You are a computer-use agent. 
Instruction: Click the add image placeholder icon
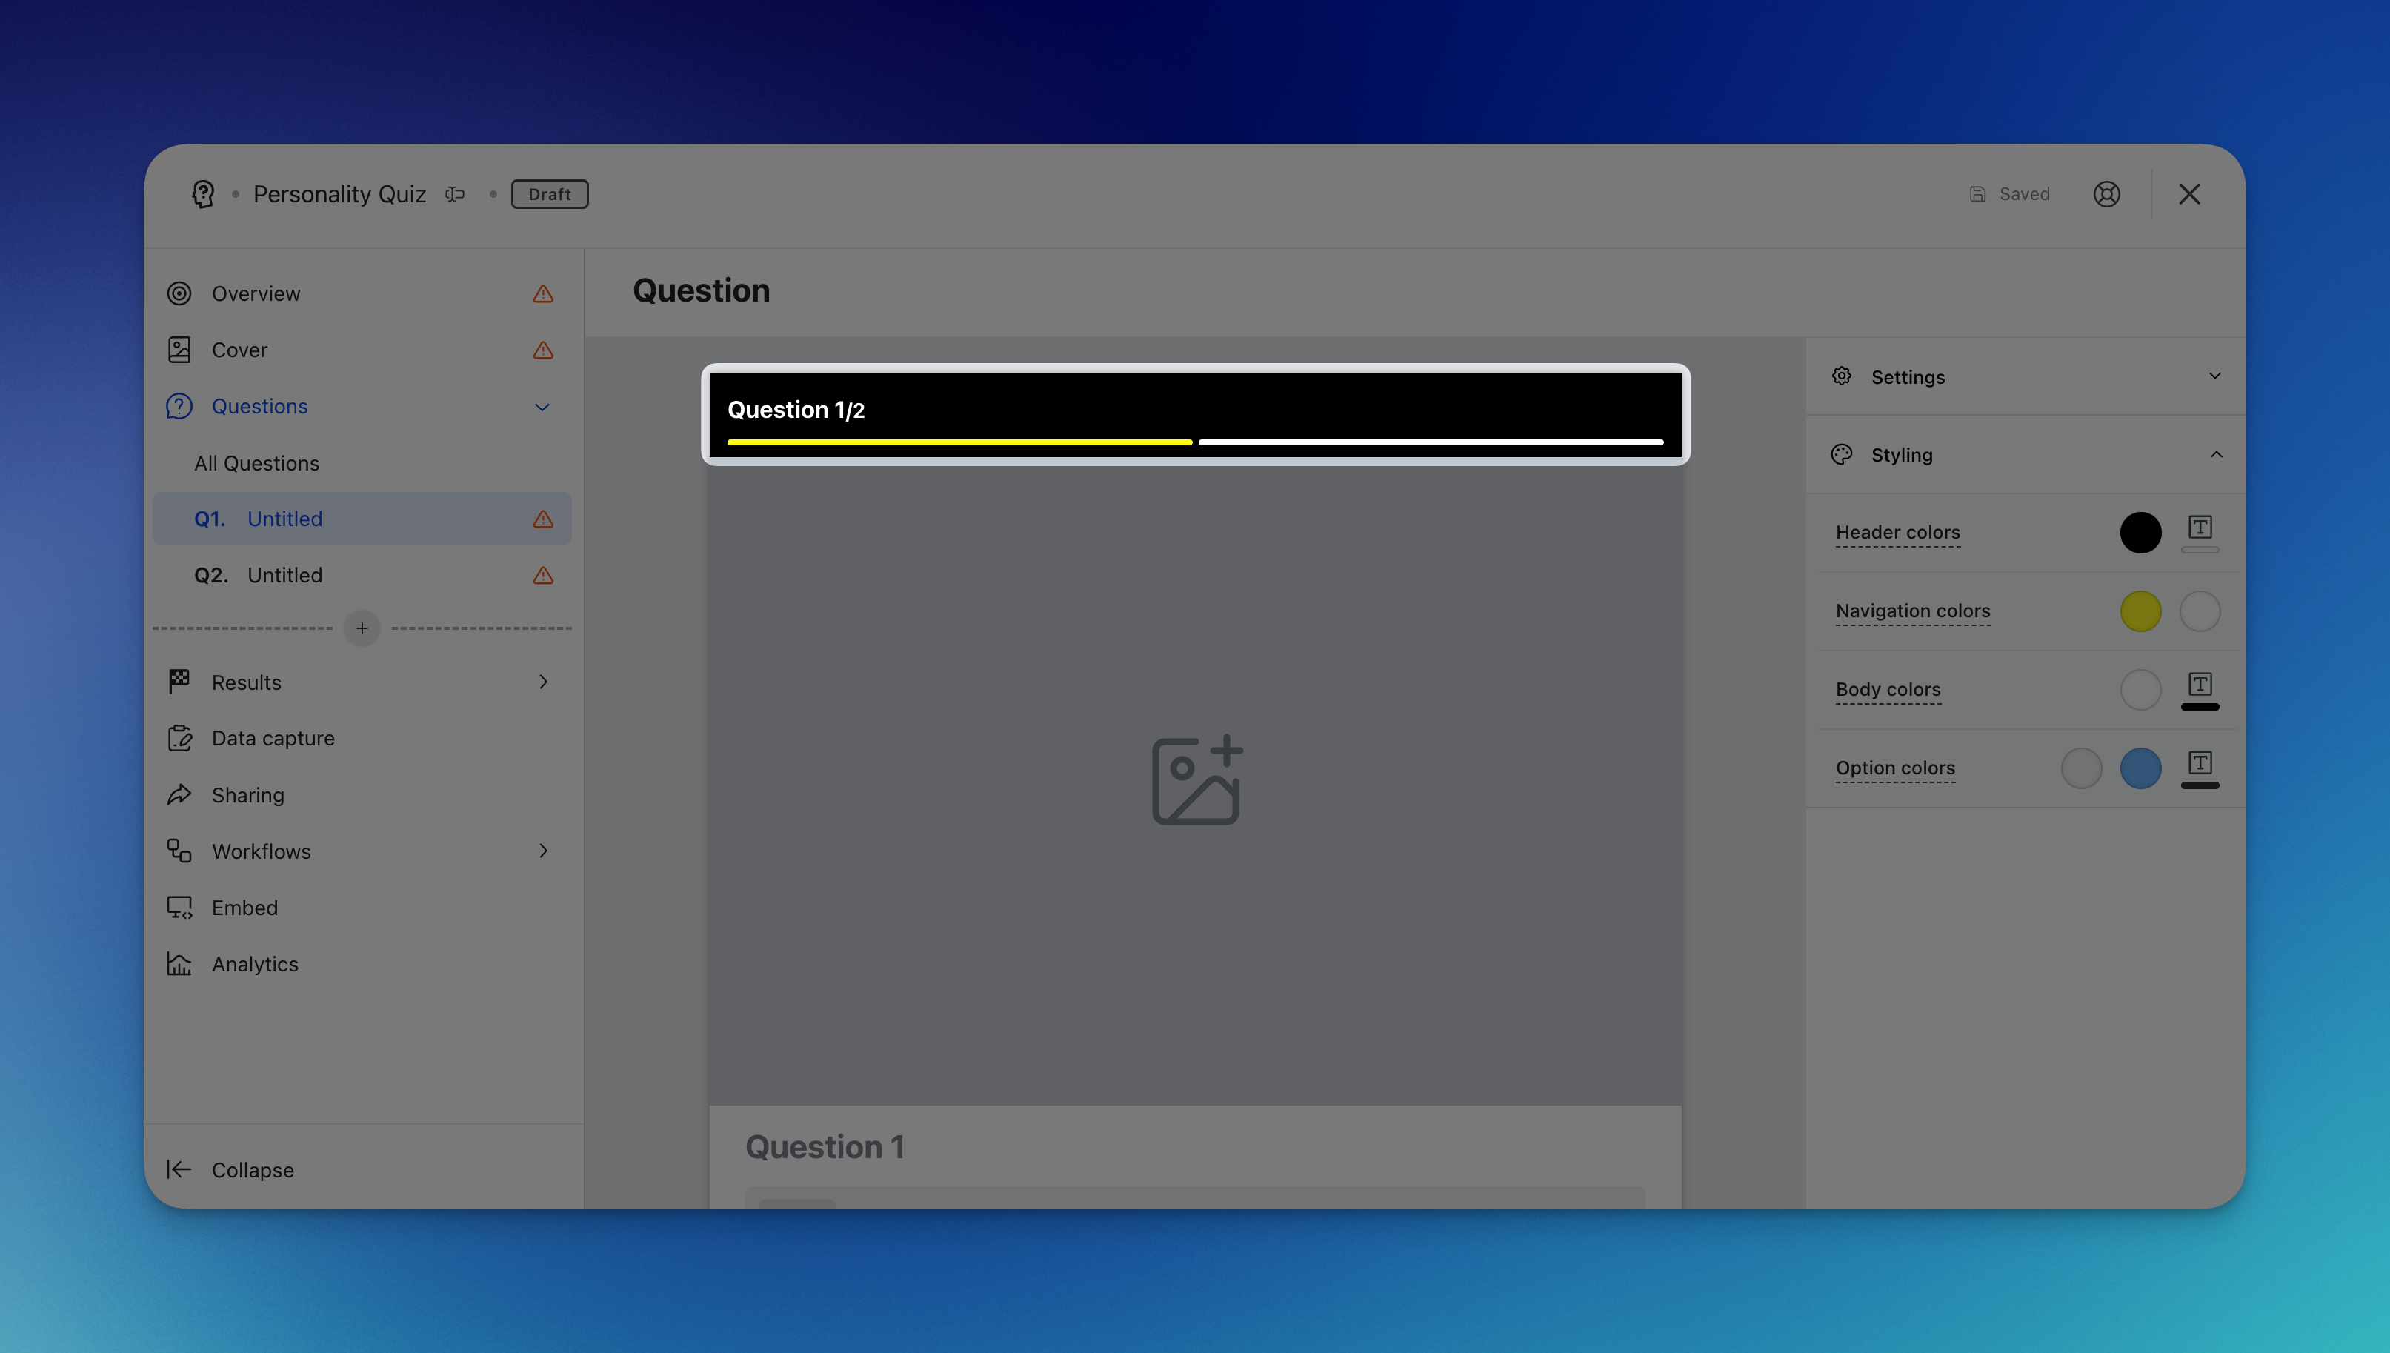click(1196, 780)
